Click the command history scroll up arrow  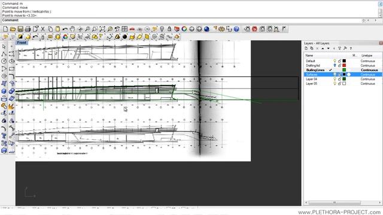click(381, 4)
